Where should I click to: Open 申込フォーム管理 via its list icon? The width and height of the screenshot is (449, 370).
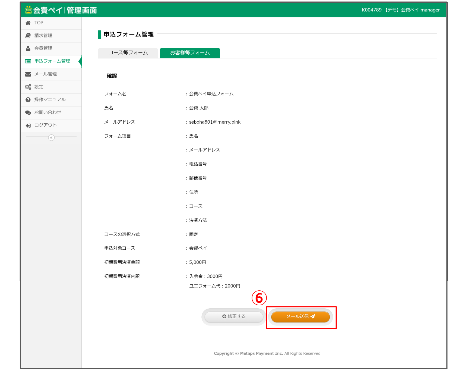(28, 61)
